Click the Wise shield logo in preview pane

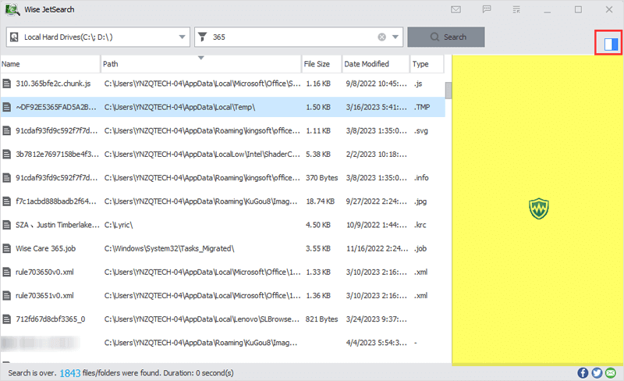click(539, 209)
